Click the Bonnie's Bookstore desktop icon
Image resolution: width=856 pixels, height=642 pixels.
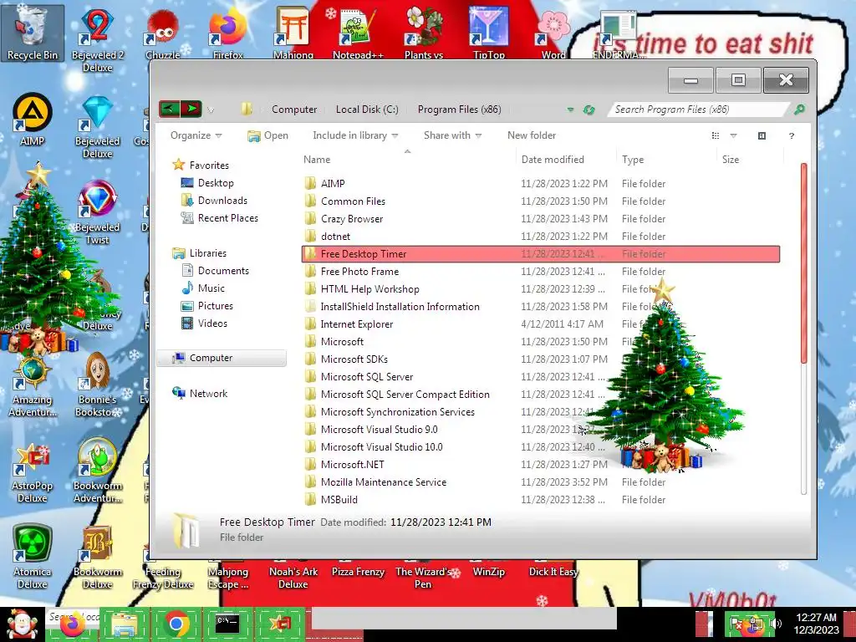tap(98, 385)
